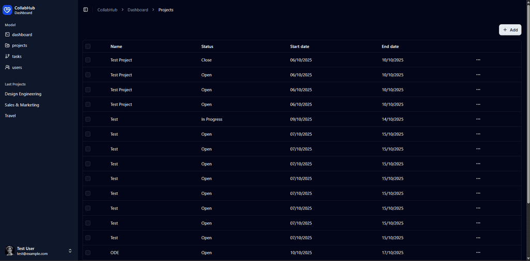
Task: Click the CollabHub logo icon
Action: pyautogui.click(x=7, y=10)
